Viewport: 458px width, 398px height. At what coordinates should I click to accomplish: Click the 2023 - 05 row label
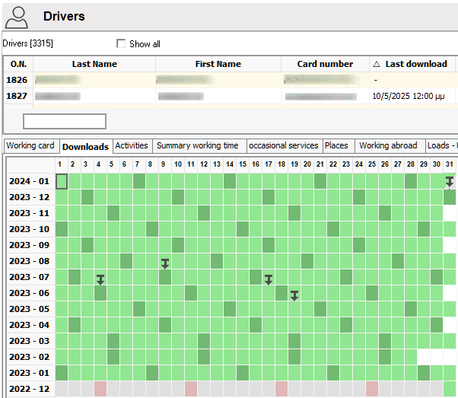coord(29,309)
